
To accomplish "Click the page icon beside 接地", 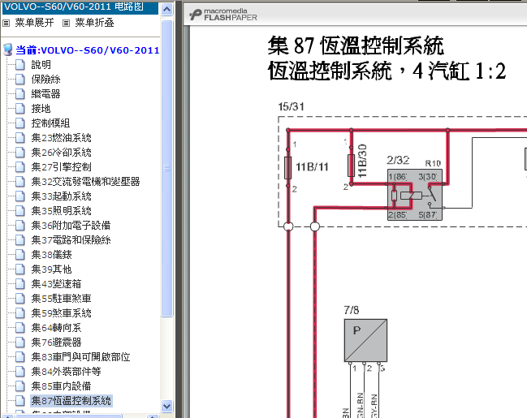I will [x=20, y=109].
